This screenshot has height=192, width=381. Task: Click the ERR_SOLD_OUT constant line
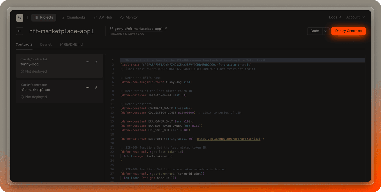click(155, 130)
